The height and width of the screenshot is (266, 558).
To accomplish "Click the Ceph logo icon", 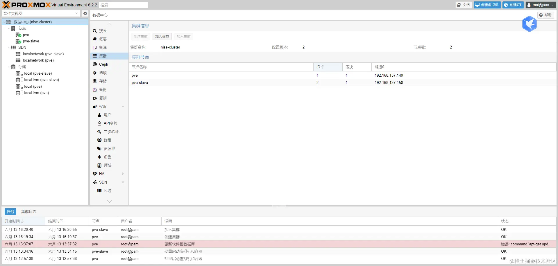I will (95, 64).
